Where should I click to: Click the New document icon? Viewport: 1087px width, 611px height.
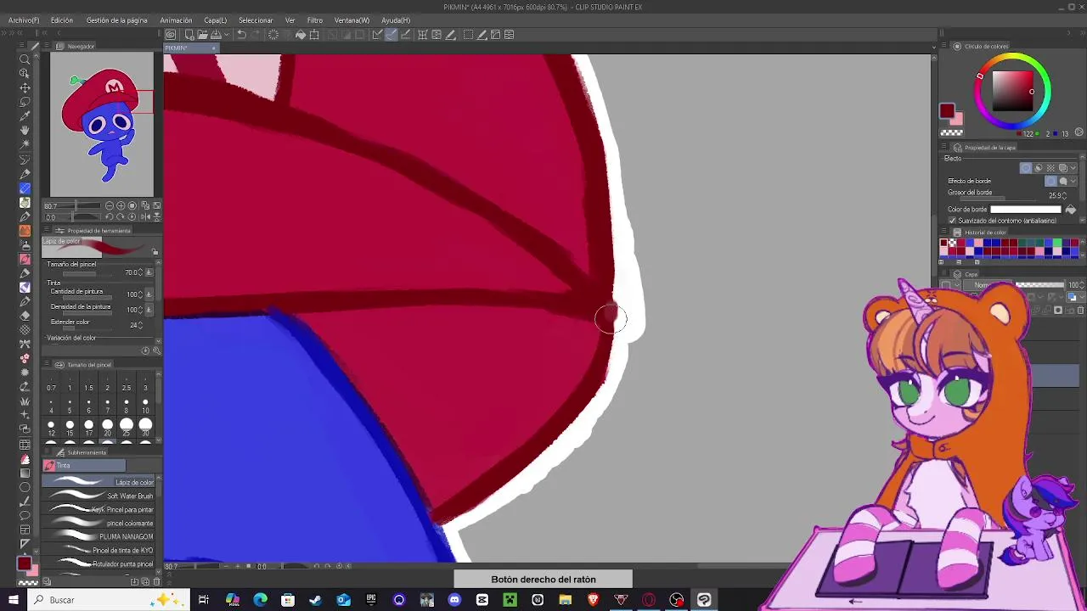tap(189, 35)
